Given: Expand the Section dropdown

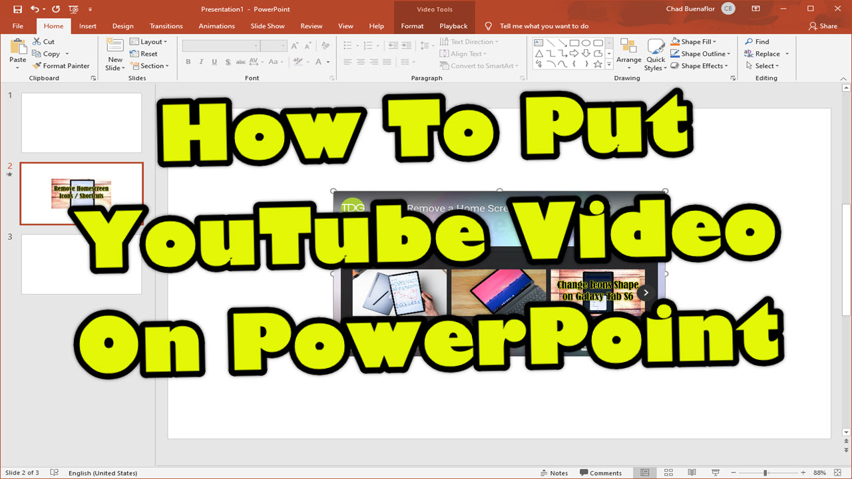Looking at the screenshot, I should pyautogui.click(x=150, y=66).
